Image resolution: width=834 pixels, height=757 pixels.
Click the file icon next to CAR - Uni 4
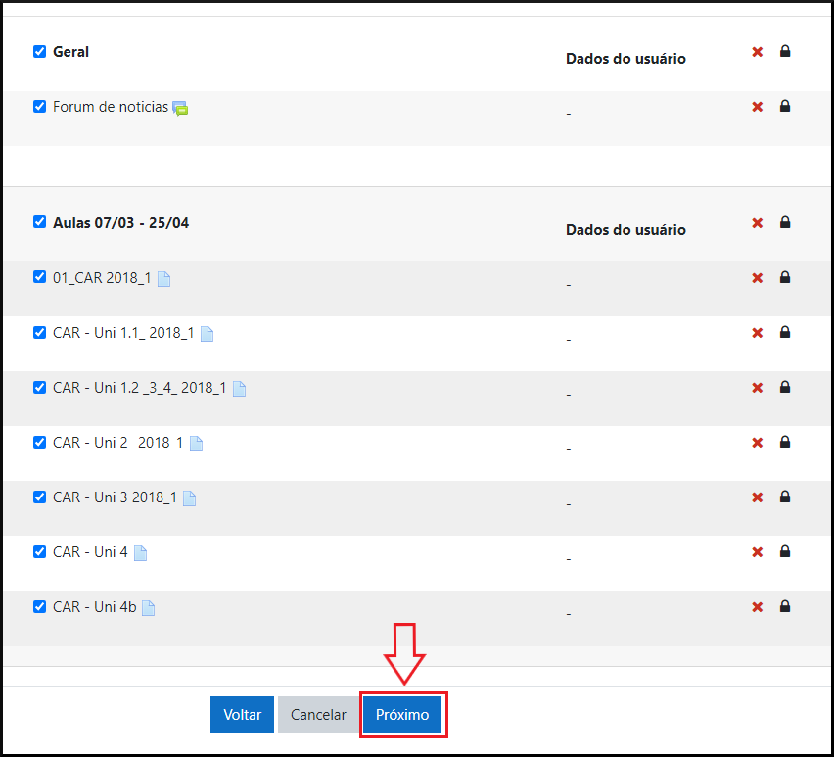point(140,553)
